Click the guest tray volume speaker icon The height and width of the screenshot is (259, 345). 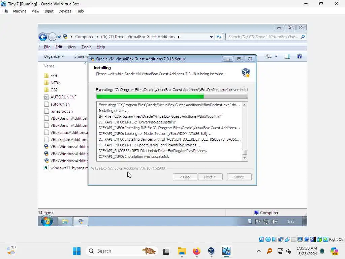(274, 221)
